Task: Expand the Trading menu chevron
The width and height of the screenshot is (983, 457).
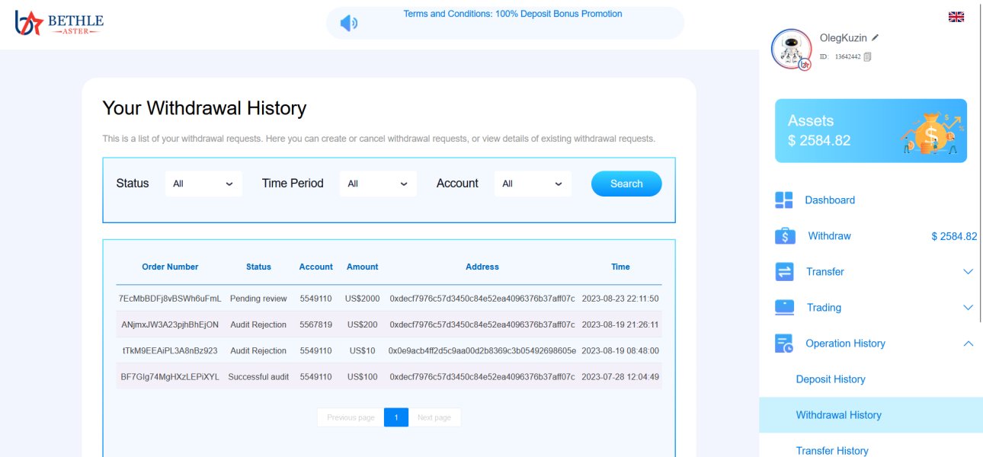Action: click(968, 308)
